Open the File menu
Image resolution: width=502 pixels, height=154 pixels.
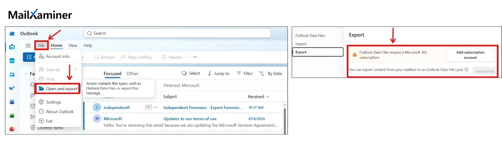41,45
